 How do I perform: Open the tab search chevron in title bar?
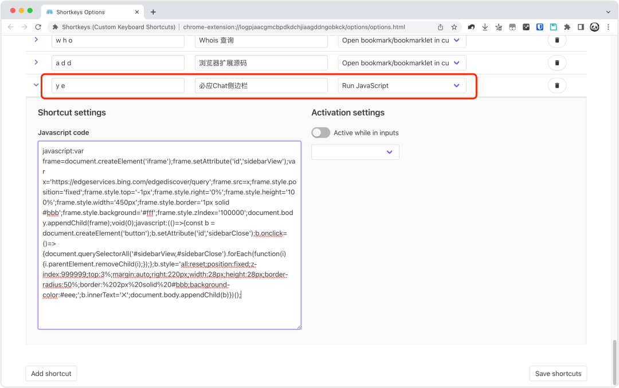click(608, 12)
